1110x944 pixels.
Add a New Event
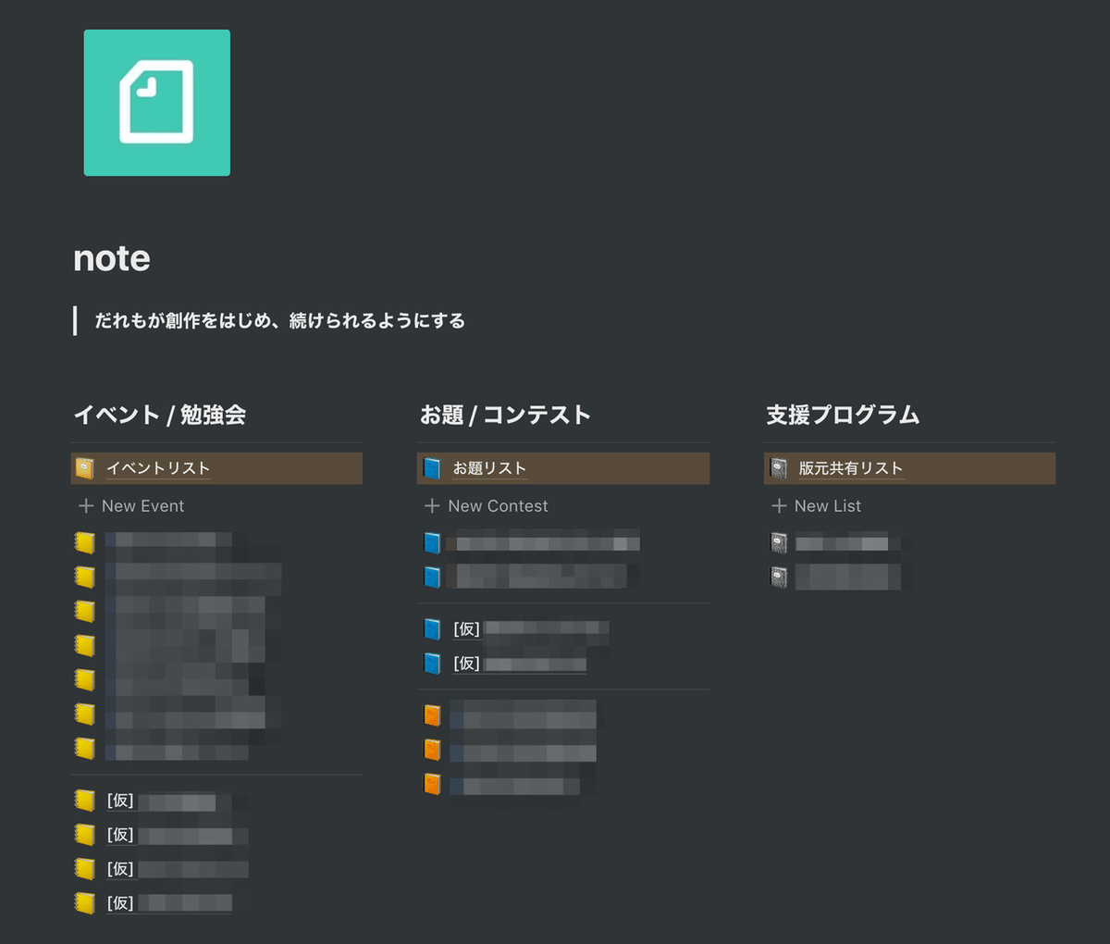tap(131, 506)
